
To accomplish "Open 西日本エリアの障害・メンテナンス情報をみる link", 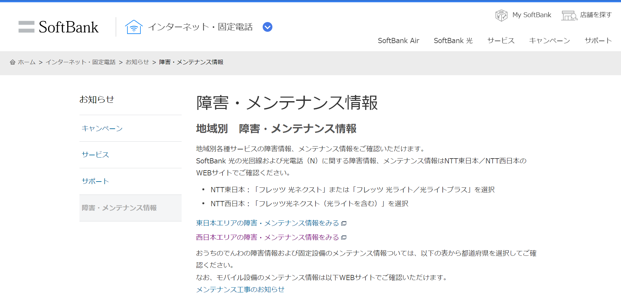I will coord(267,237).
